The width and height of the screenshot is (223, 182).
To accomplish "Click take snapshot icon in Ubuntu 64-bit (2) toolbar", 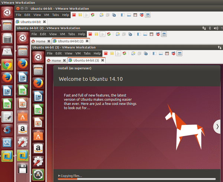I will click(117, 34).
